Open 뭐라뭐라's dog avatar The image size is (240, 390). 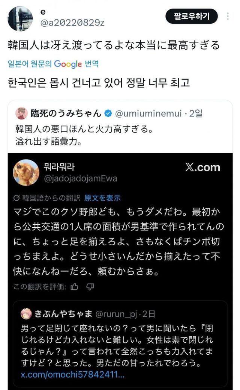(x=26, y=172)
